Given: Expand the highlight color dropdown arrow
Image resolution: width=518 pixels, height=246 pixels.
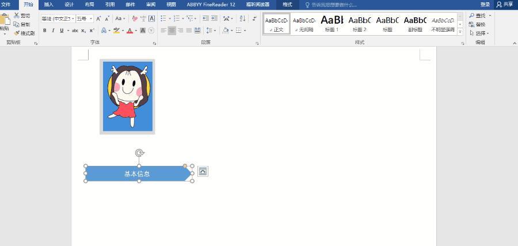Looking at the screenshot, I should pyautogui.click(x=123, y=31).
